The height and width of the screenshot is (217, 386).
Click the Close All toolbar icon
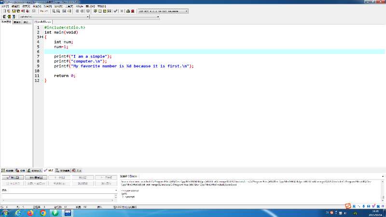pos(28,11)
